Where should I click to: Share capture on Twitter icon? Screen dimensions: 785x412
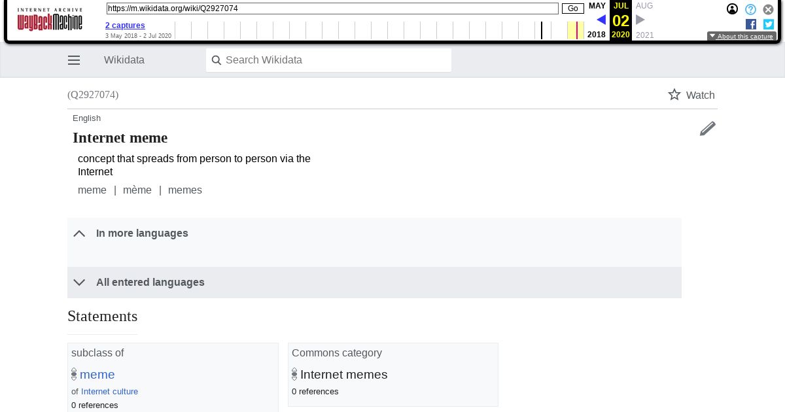pyautogui.click(x=769, y=24)
